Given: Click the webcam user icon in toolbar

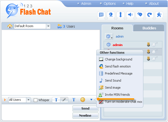Looking at the screenshot, I should click(x=111, y=15).
